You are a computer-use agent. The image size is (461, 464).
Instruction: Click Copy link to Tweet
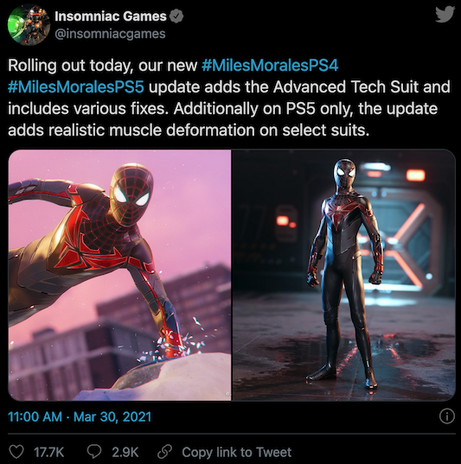coord(237,452)
